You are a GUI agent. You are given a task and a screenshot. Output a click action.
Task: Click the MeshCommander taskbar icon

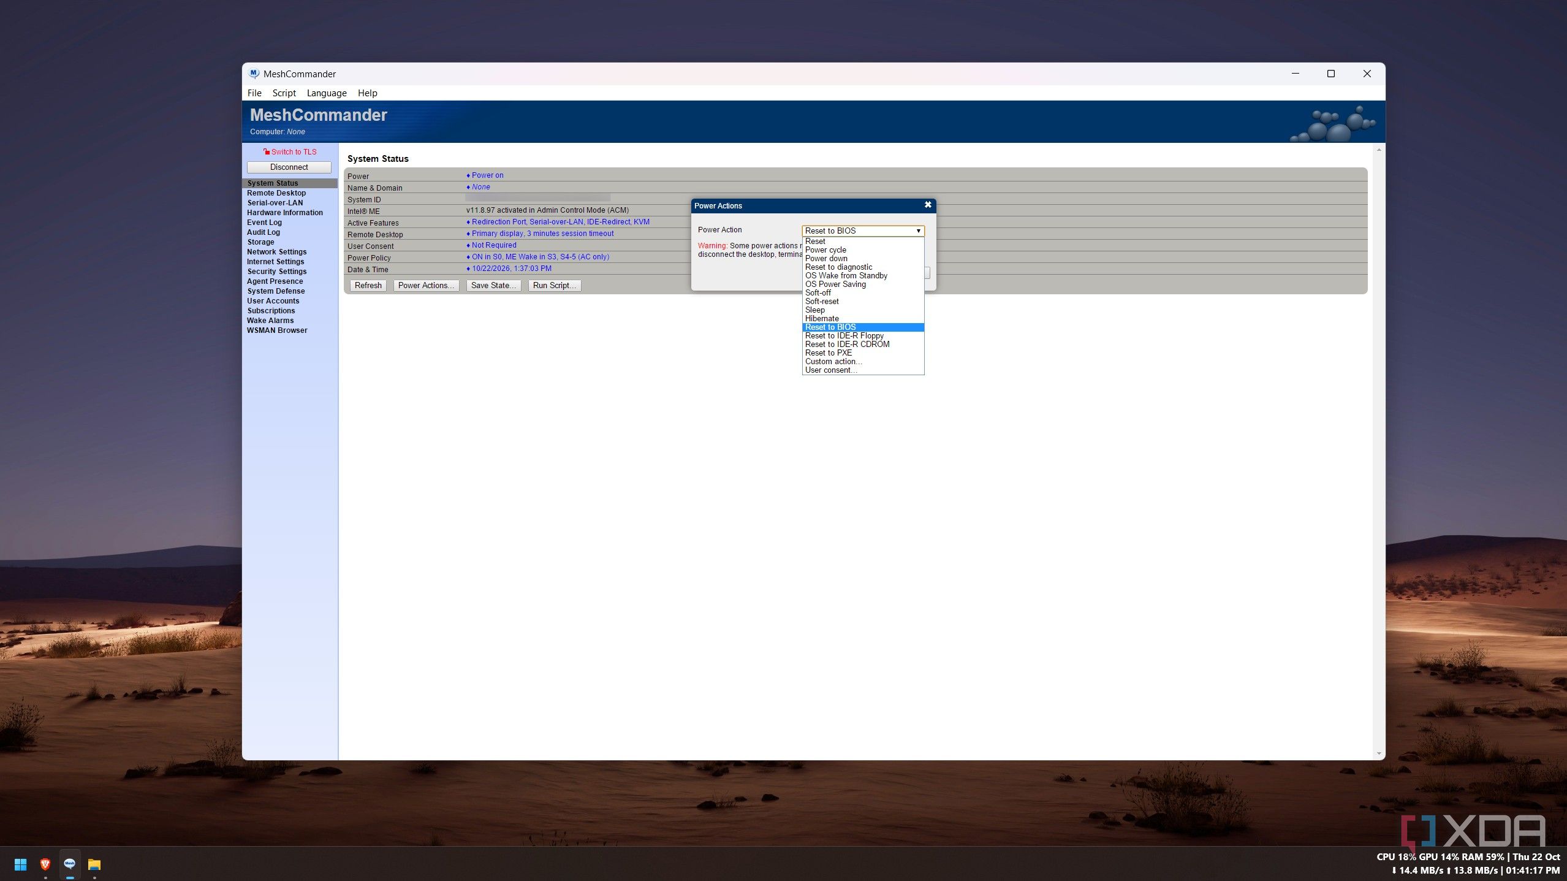tap(69, 864)
